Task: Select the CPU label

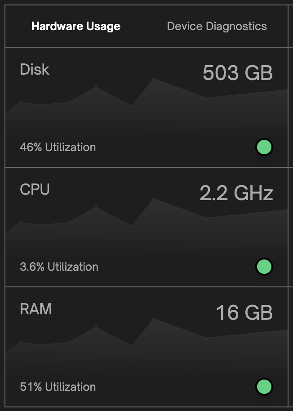Action: click(x=35, y=189)
